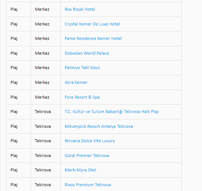The width and height of the screenshot is (202, 191).
Task: Click Tekirova cell beside Mövenpick Resort
Action: 46,126
